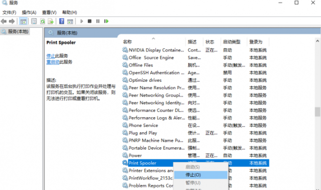Click the Forward arrow in the toolbar
This screenshot has height=190, width=321.
click(x=12, y=21)
